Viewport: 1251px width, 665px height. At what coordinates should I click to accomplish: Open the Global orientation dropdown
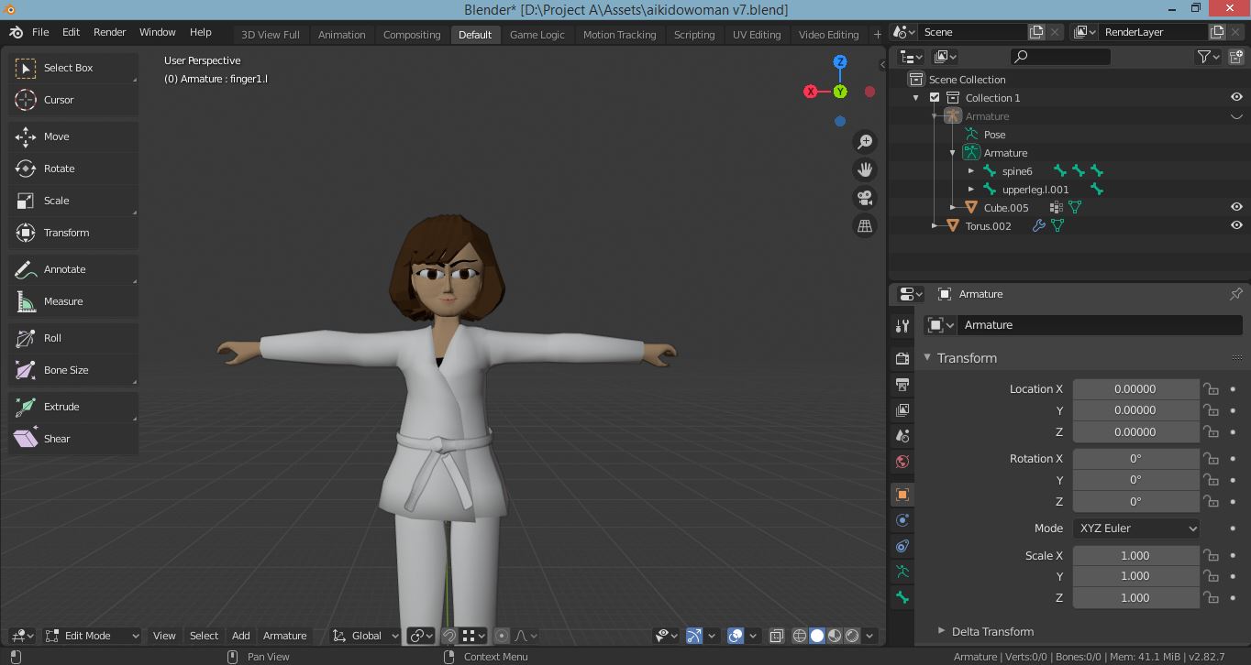(366, 636)
